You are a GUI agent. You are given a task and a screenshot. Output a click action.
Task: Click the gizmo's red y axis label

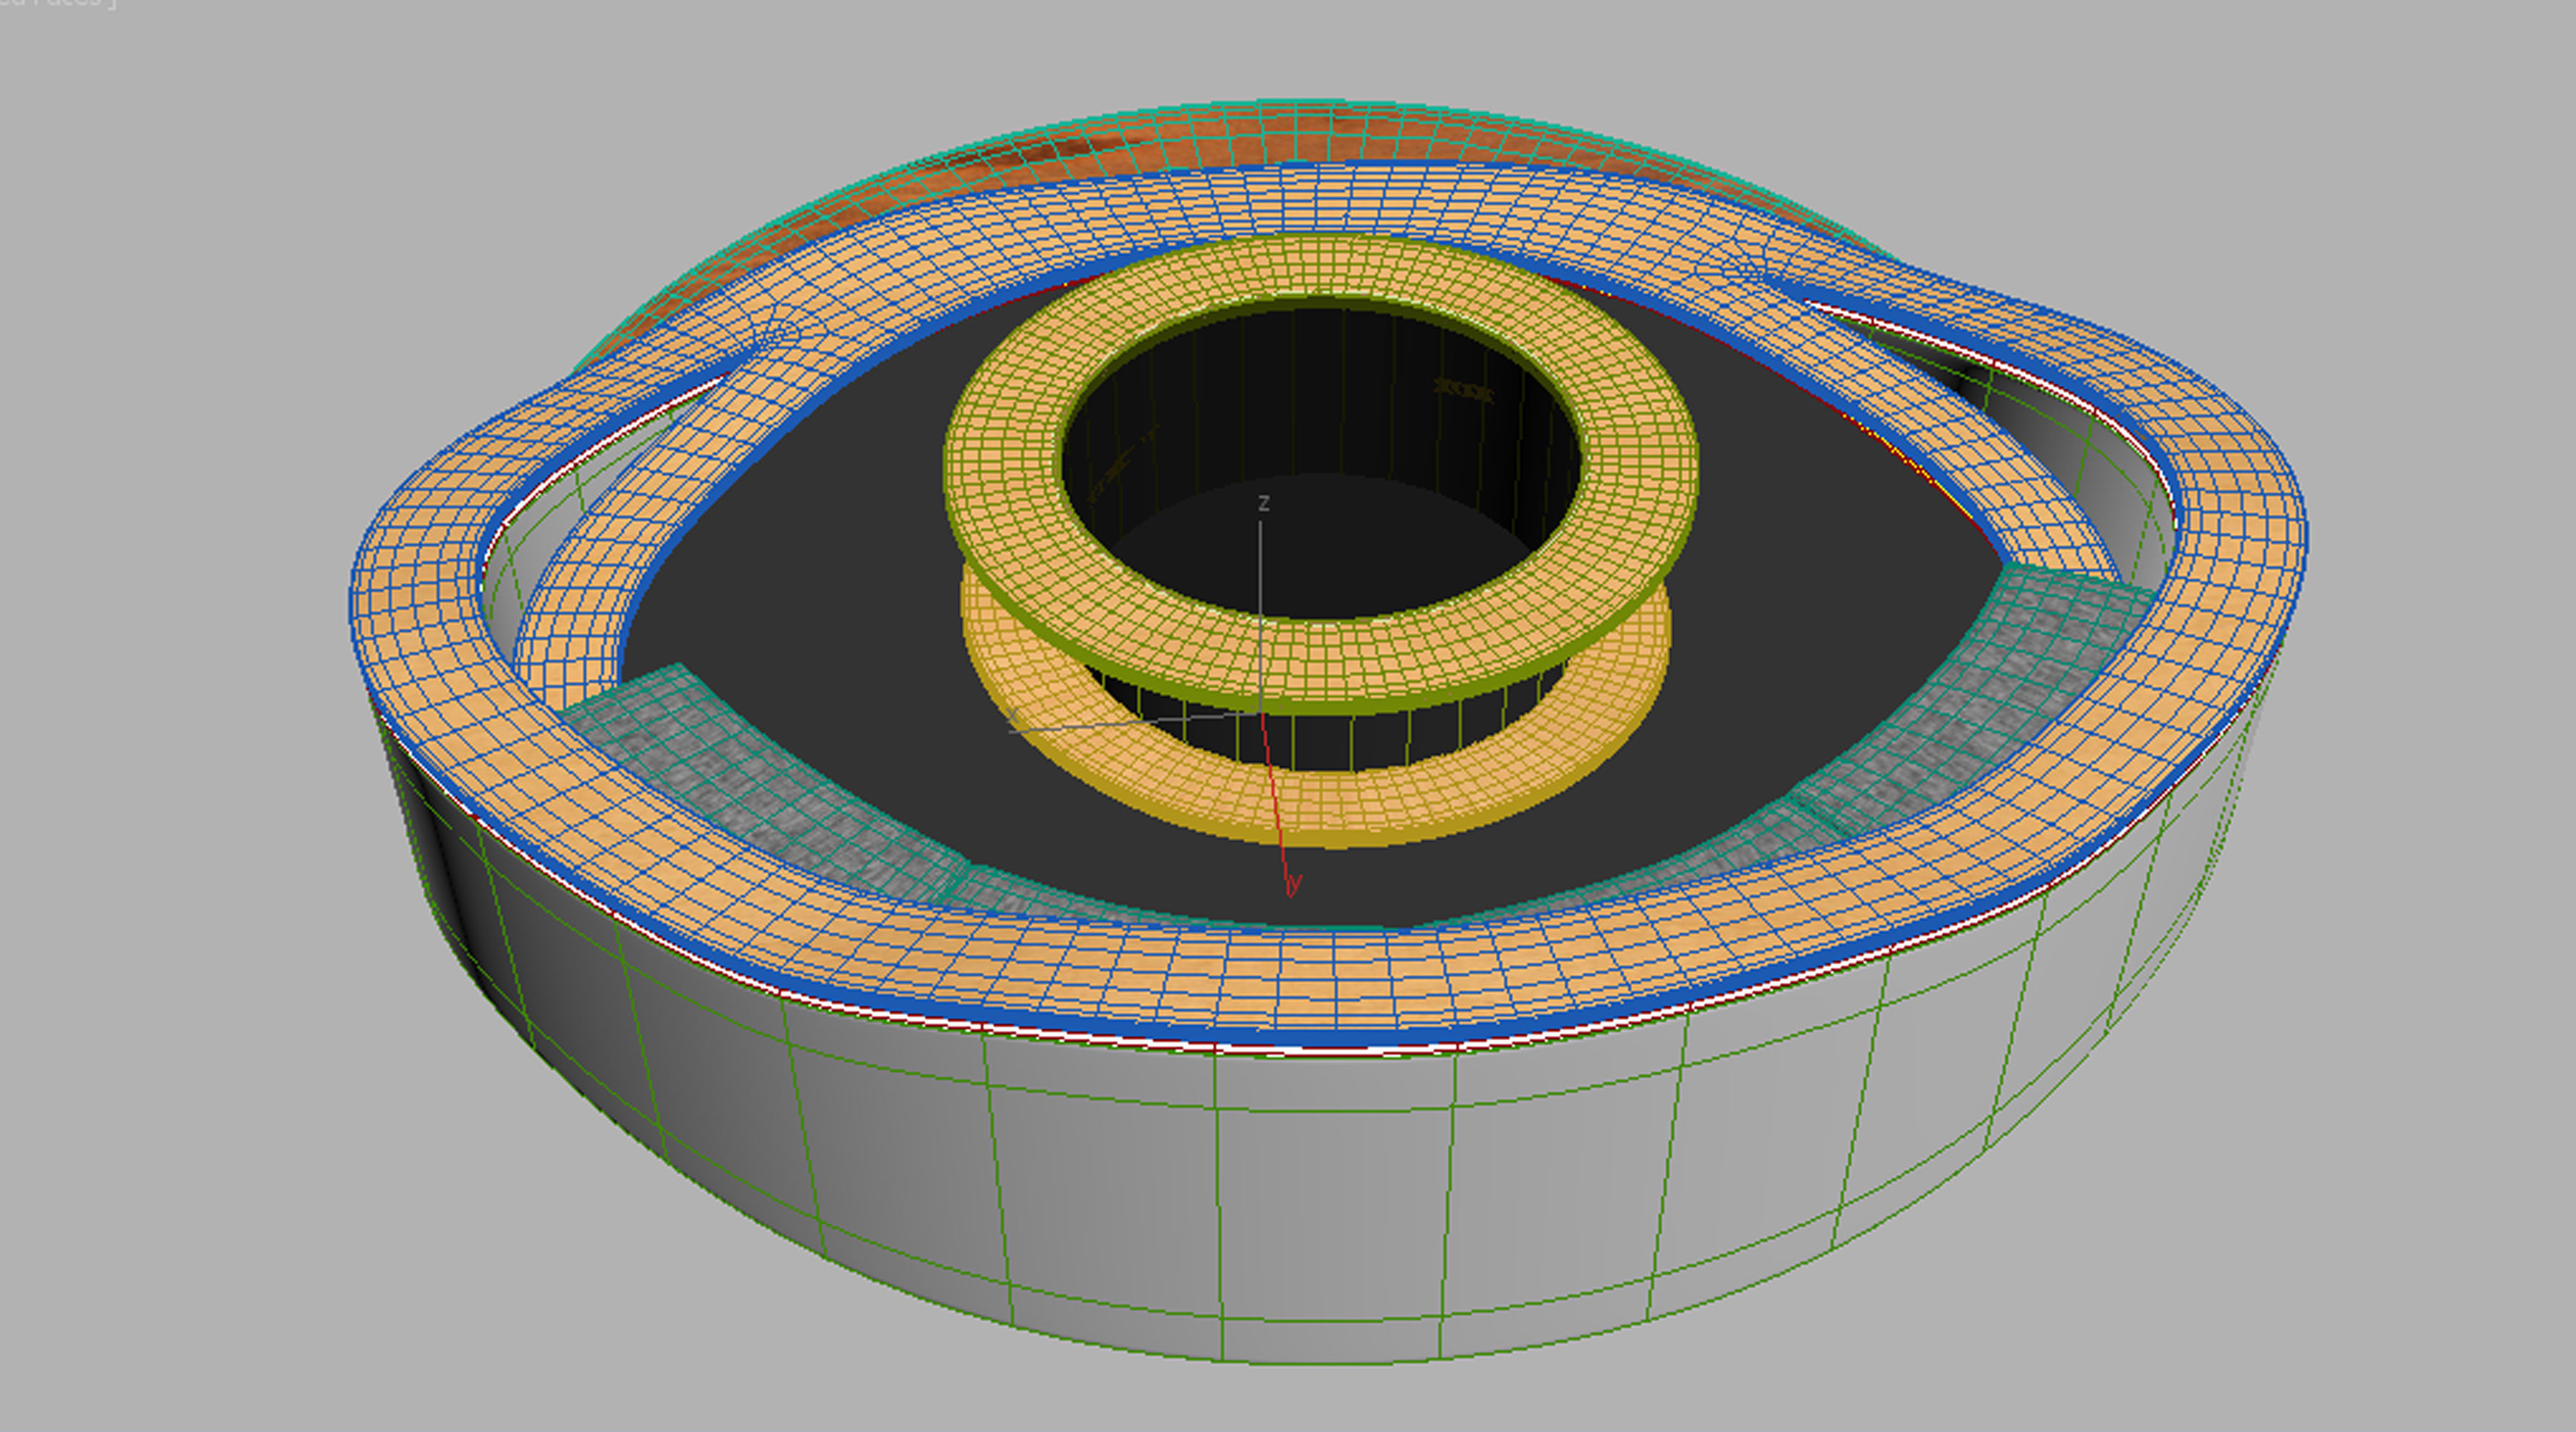click(x=1295, y=882)
